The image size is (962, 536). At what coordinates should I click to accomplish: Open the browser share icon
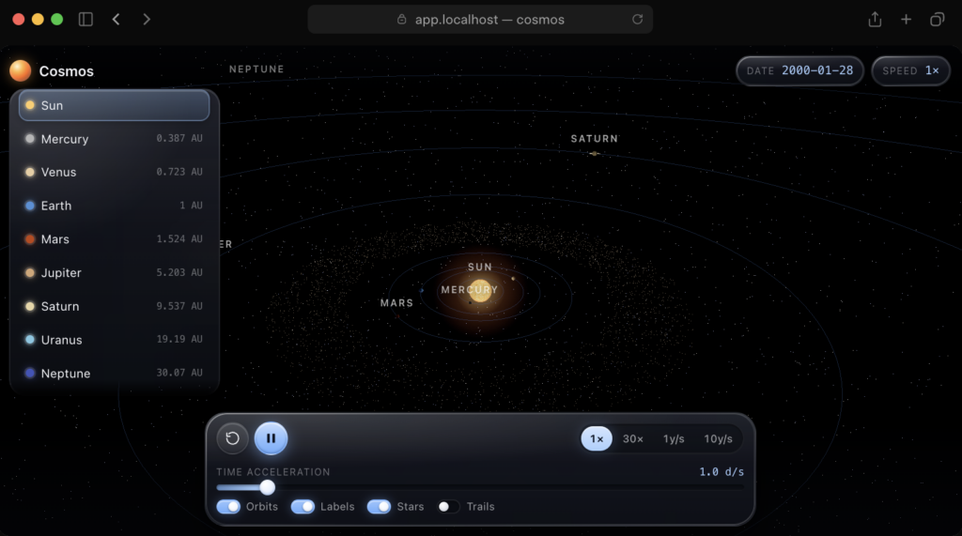[x=875, y=19]
